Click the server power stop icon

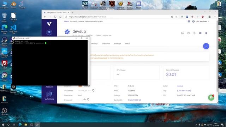pos(188,33)
